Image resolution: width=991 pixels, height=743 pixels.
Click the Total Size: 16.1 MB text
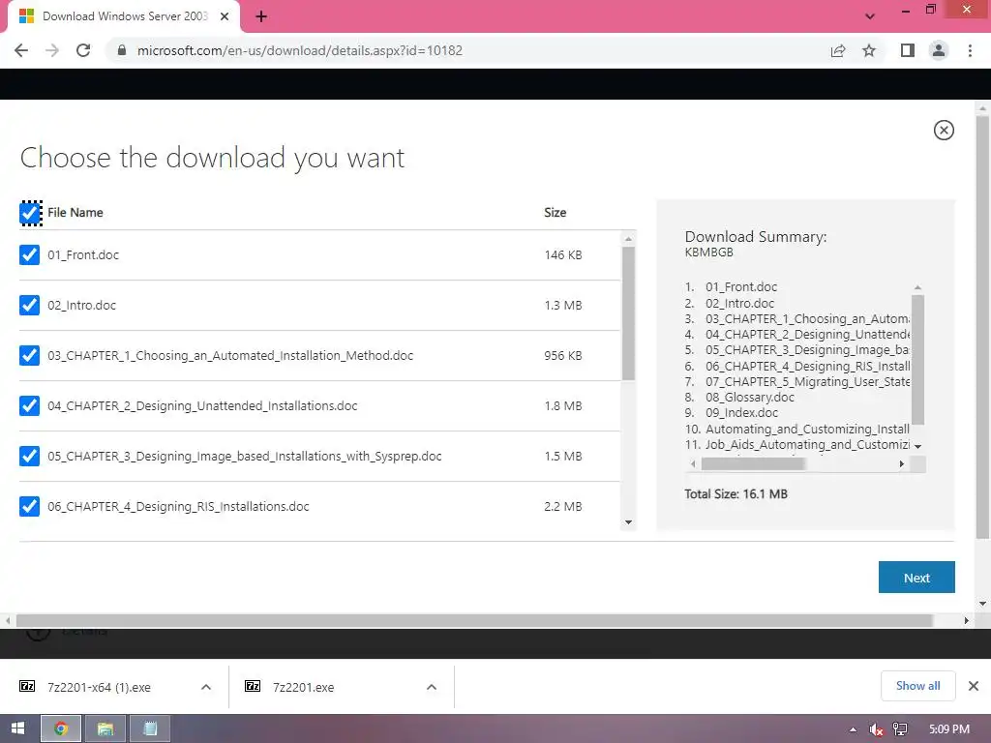click(x=736, y=494)
